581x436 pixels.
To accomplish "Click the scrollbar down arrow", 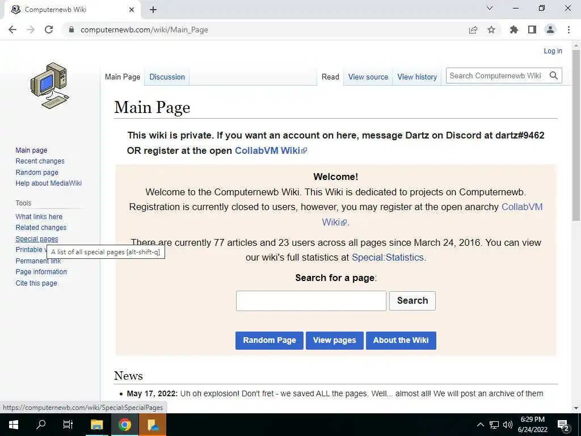I will [x=576, y=408].
